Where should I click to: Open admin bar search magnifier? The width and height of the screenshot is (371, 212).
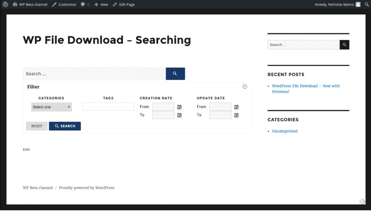point(367,4)
